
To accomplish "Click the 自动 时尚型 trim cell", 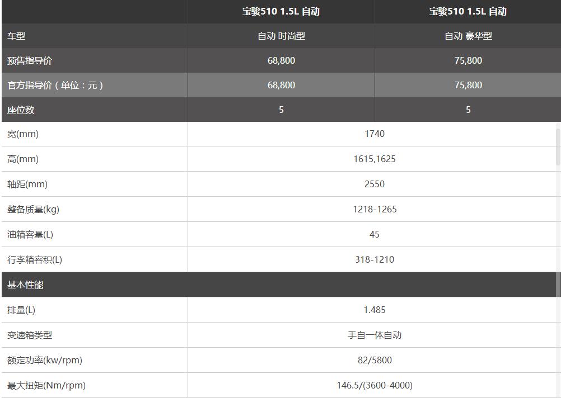I will pos(281,36).
